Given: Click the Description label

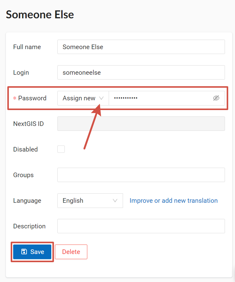Looking at the screenshot, I should click(29, 226).
